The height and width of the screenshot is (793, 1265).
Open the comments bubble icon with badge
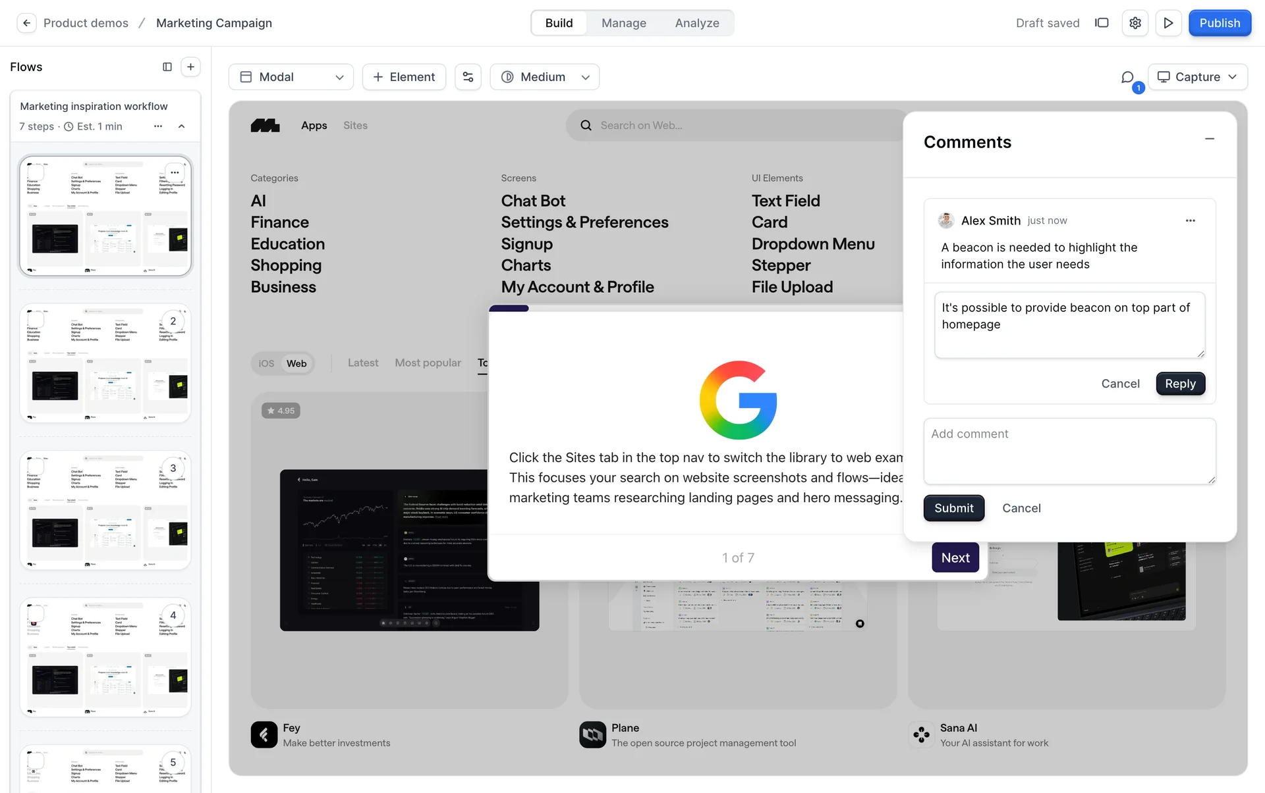click(1128, 78)
